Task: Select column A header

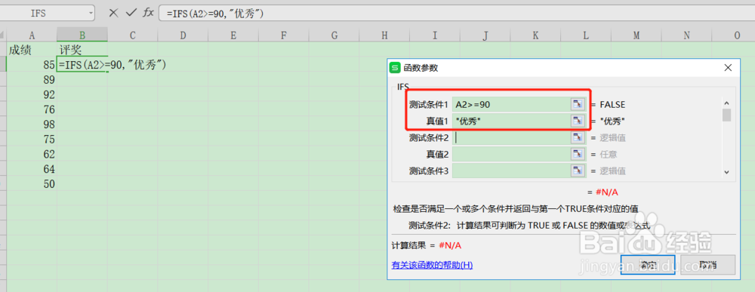Action: pyautogui.click(x=32, y=35)
